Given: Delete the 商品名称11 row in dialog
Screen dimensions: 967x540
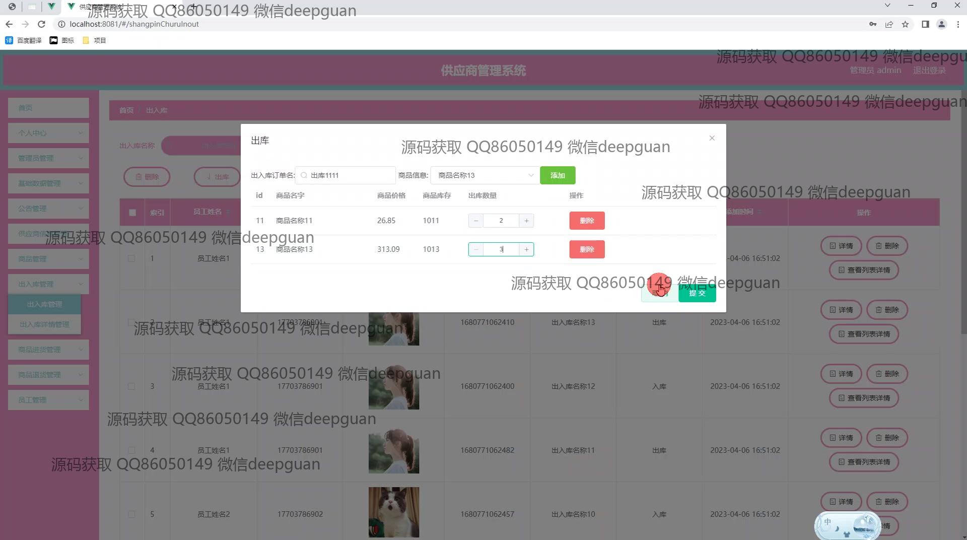Looking at the screenshot, I should coord(587,221).
